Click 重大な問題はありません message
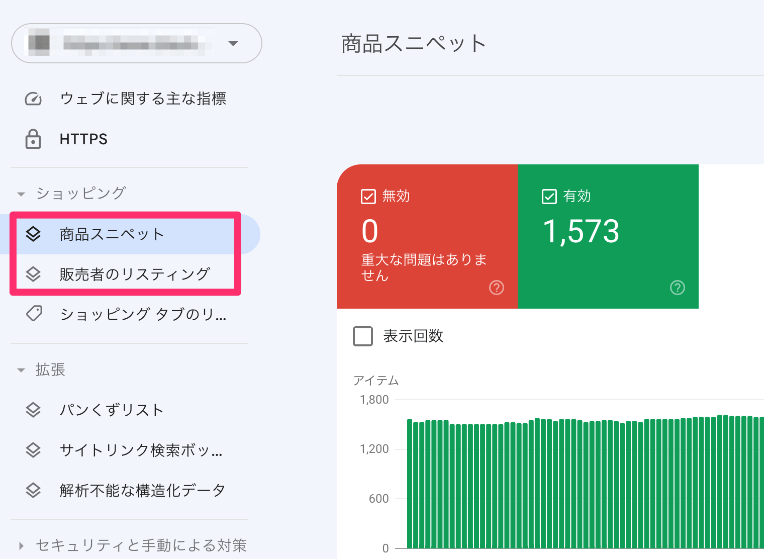Viewport: 764px width, 559px height. (424, 267)
